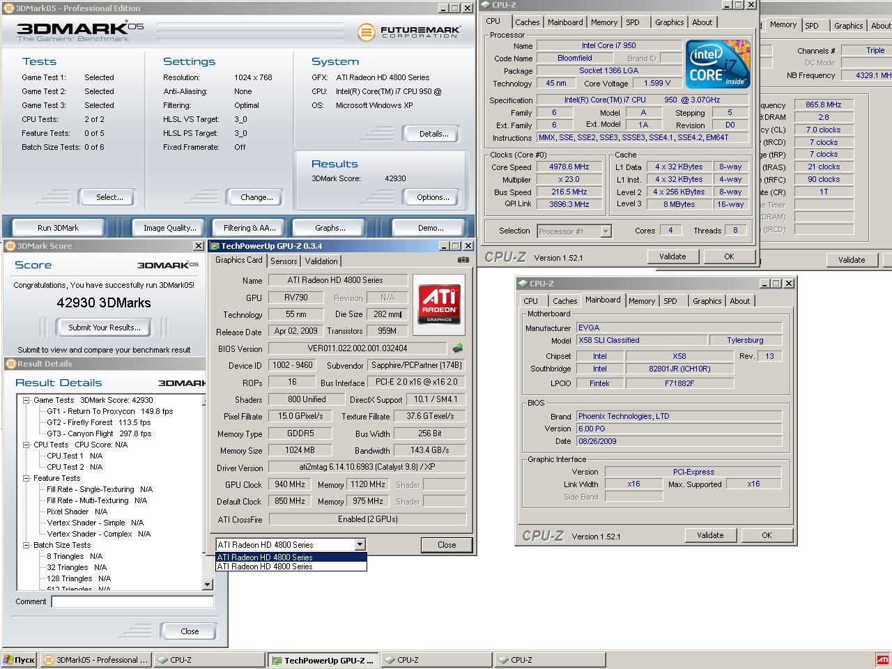Click scroll down arrow in Result Details tree
Image resolution: width=892 pixels, height=669 pixels.
tap(207, 585)
